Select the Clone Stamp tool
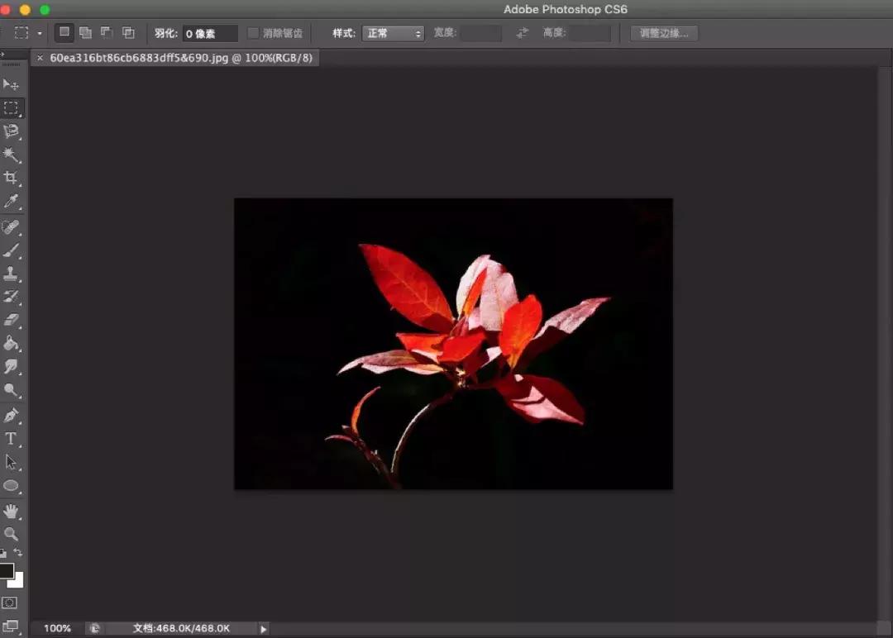 click(11, 274)
